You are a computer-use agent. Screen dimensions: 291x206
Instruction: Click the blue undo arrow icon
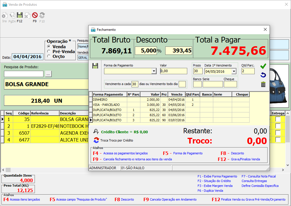coord(263,75)
